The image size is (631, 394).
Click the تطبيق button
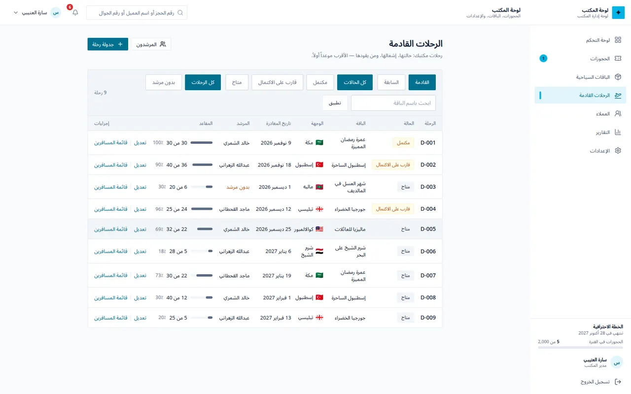335,103
